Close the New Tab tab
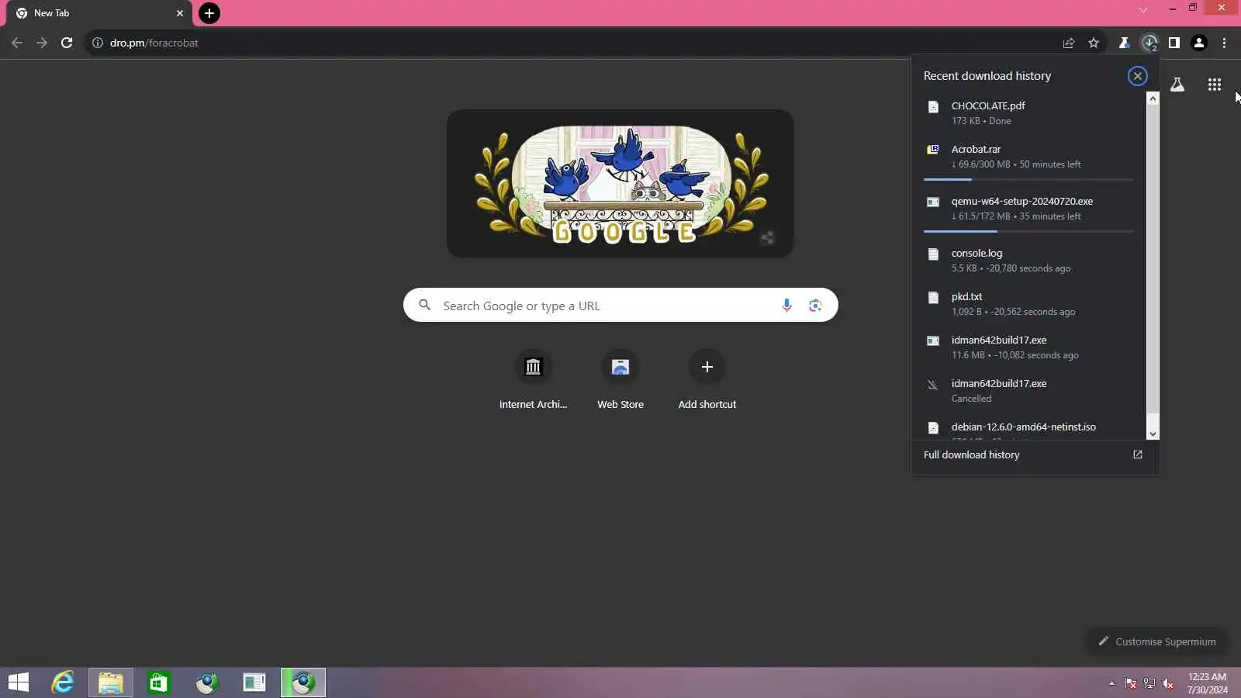The width and height of the screenshot is (1241, 698). click(180, 13)
